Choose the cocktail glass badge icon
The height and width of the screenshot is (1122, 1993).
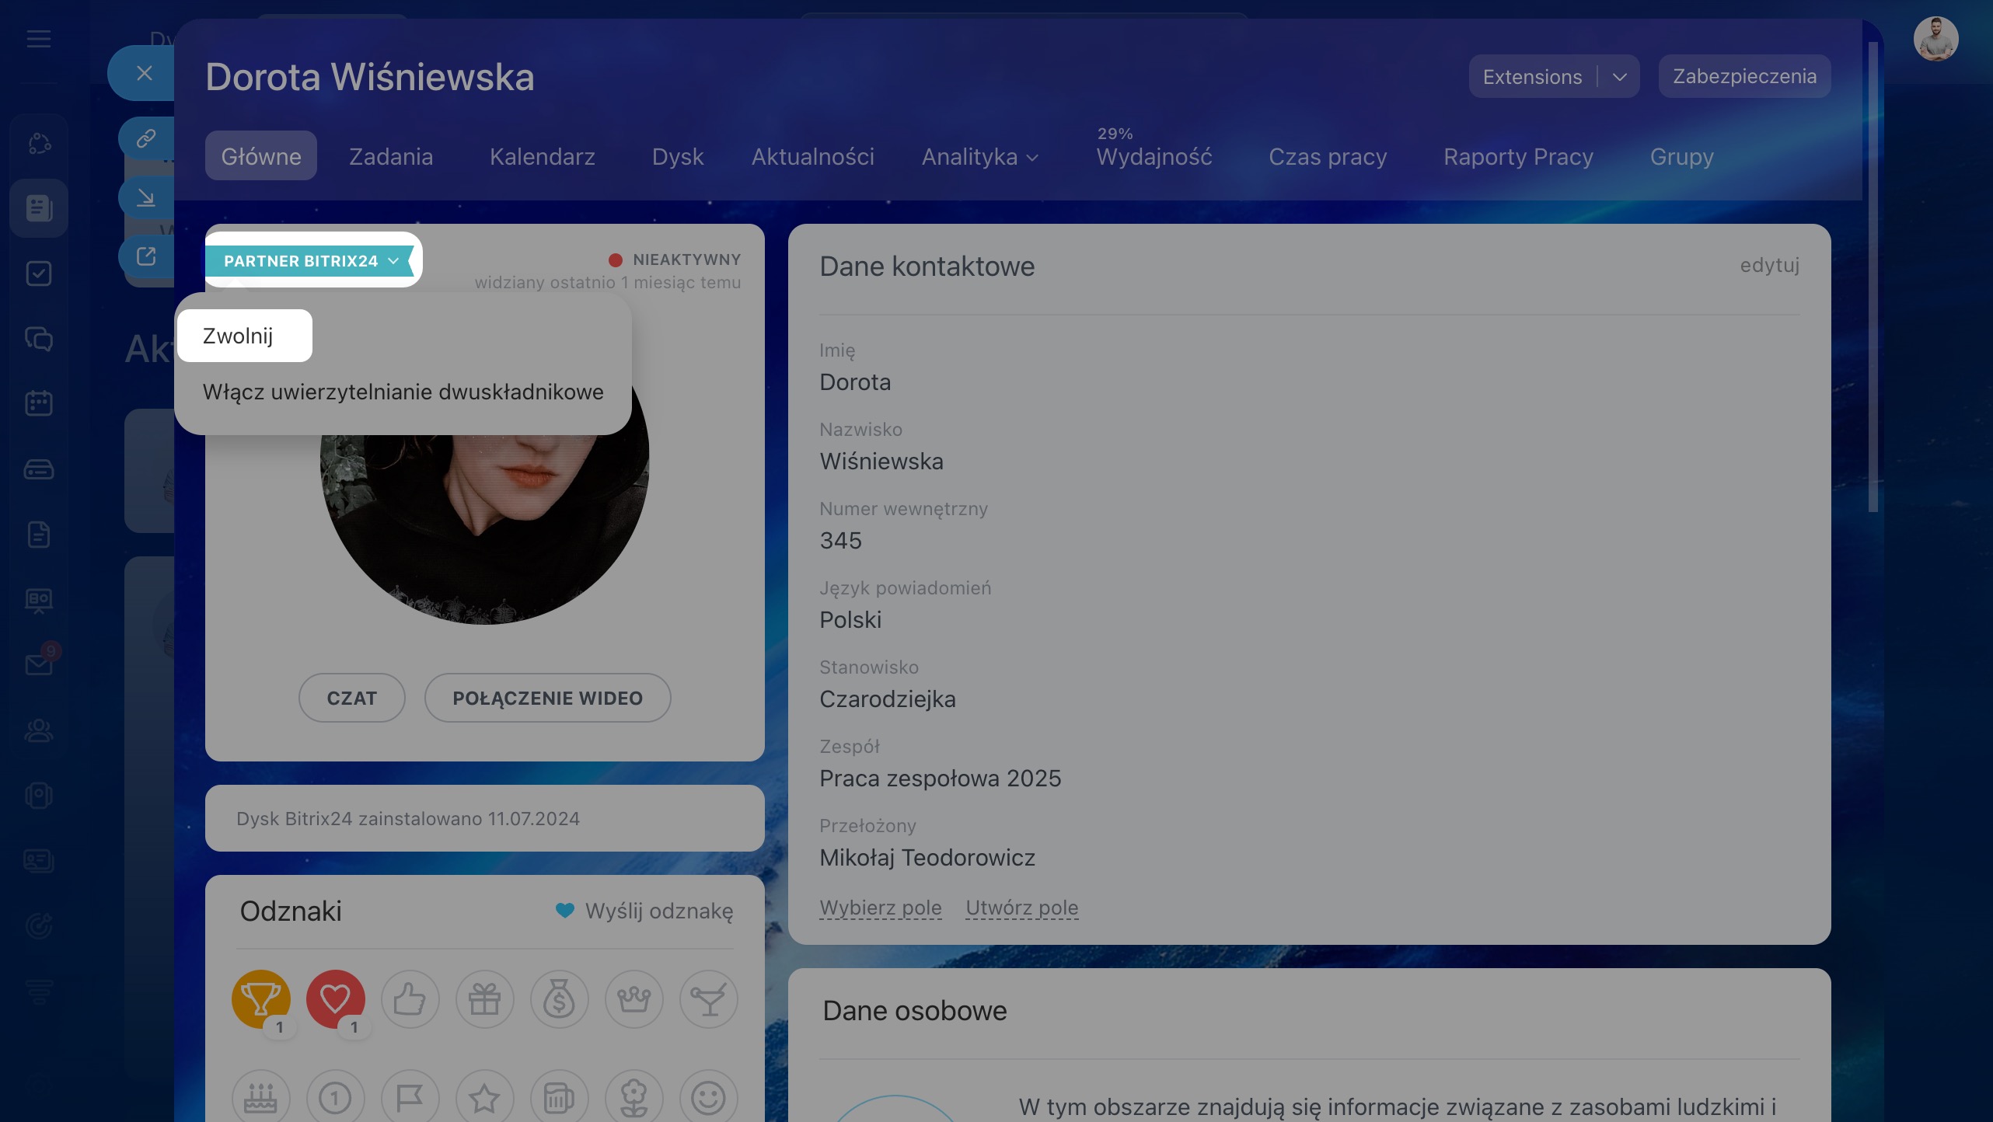tap(708, 999)
